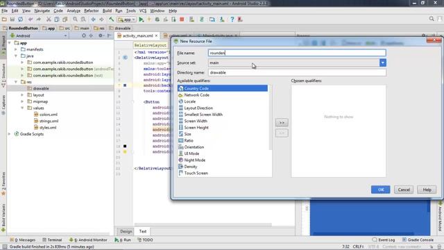Click the Paste toolbar icon
This screenshot has height=250, width=444.
tap(65, 19)
